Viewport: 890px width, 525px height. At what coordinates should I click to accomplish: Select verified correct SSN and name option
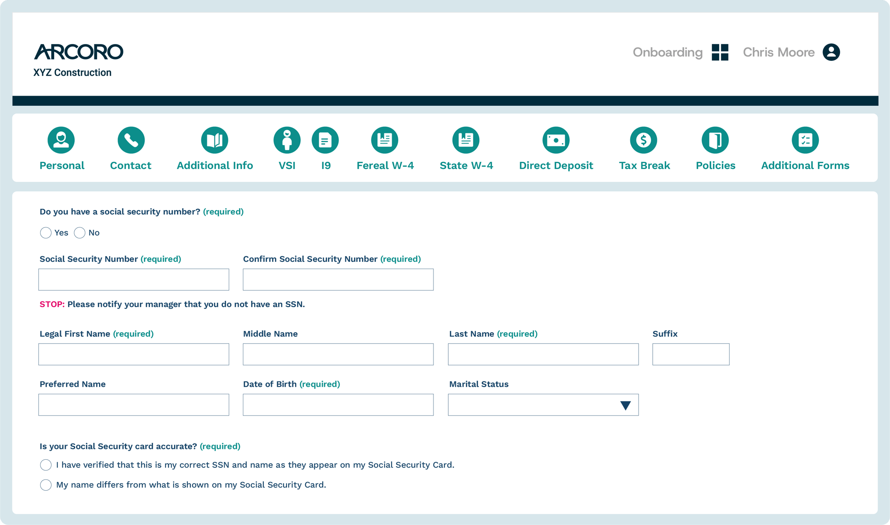pos(46,465)
